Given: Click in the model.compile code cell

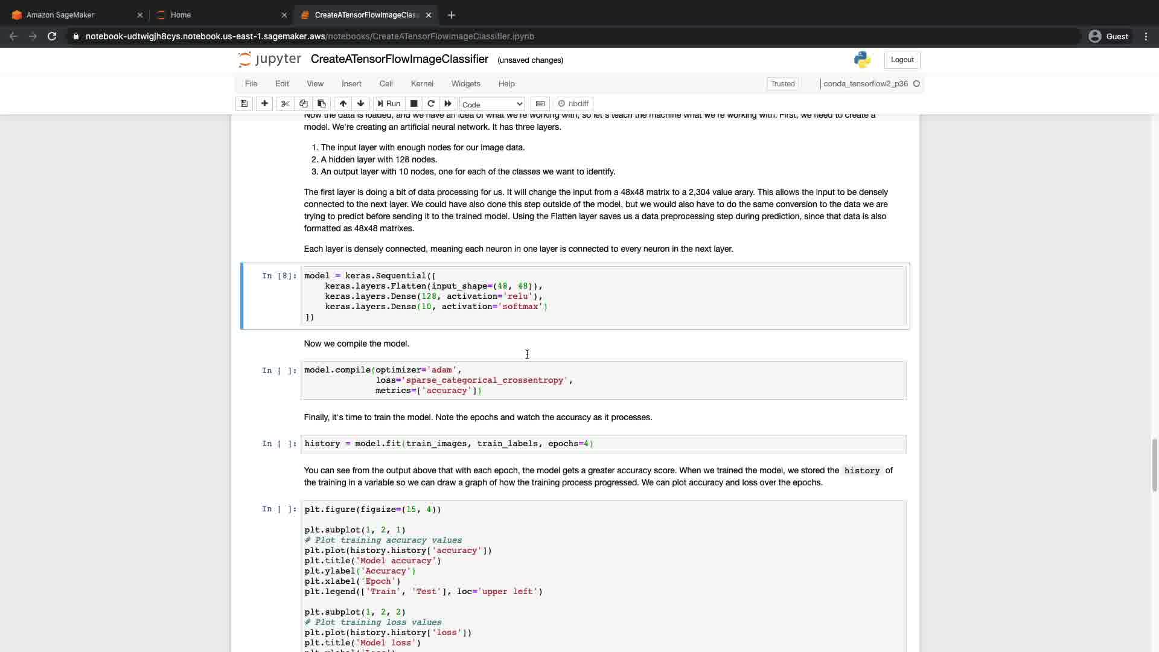Looking at the screenshot, I should [604, 380].
